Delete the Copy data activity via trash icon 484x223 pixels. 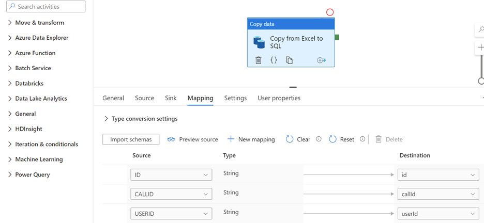259,60
